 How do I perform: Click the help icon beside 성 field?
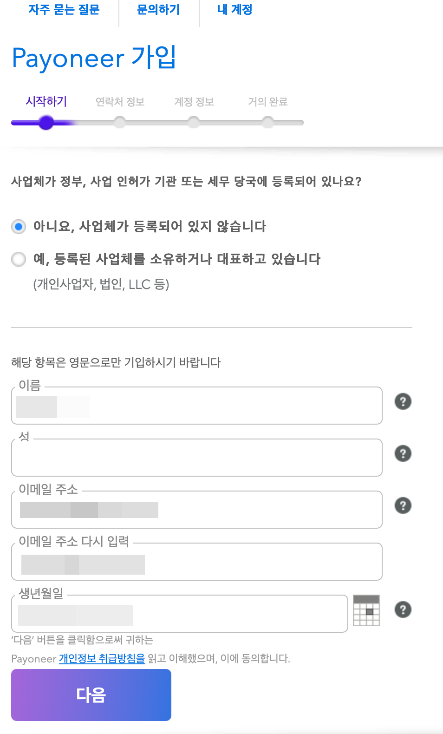click(x=403, y=453)
